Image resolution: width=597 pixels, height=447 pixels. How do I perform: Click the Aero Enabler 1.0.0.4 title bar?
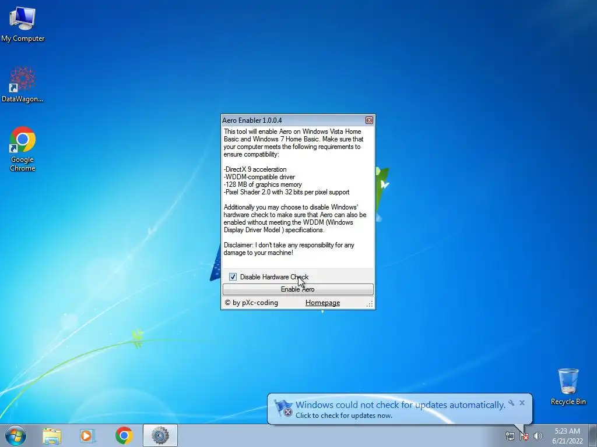coord(293,120)
